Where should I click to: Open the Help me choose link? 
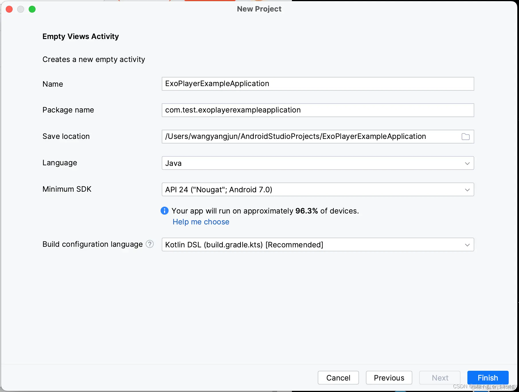click(x=201, y=222)
